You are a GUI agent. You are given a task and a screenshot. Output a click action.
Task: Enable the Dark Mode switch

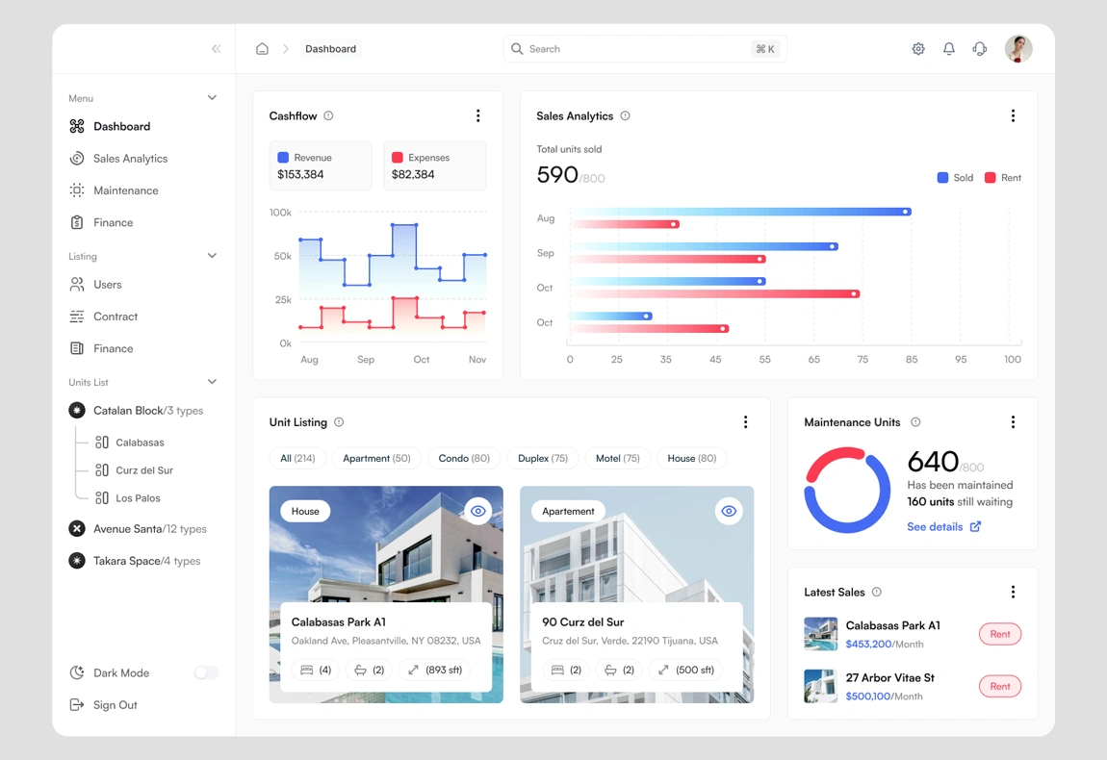click(206, 673)
